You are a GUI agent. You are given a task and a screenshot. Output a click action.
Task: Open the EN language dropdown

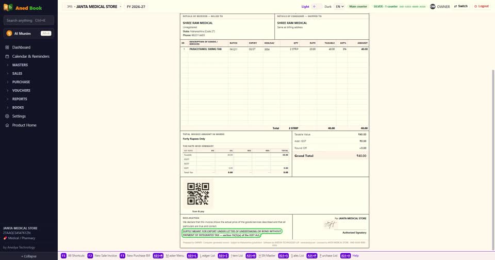(x=339, y=6)
